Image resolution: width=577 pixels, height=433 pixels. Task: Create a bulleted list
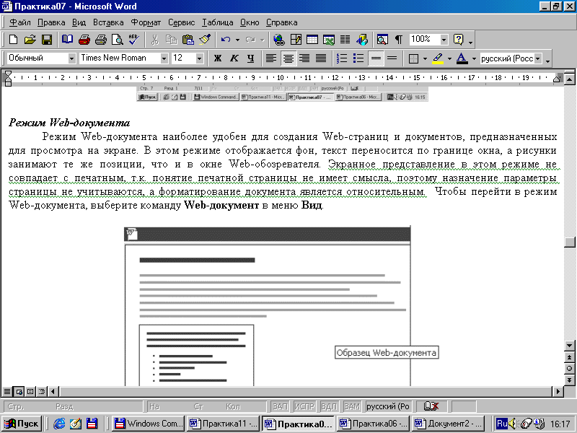358,58
